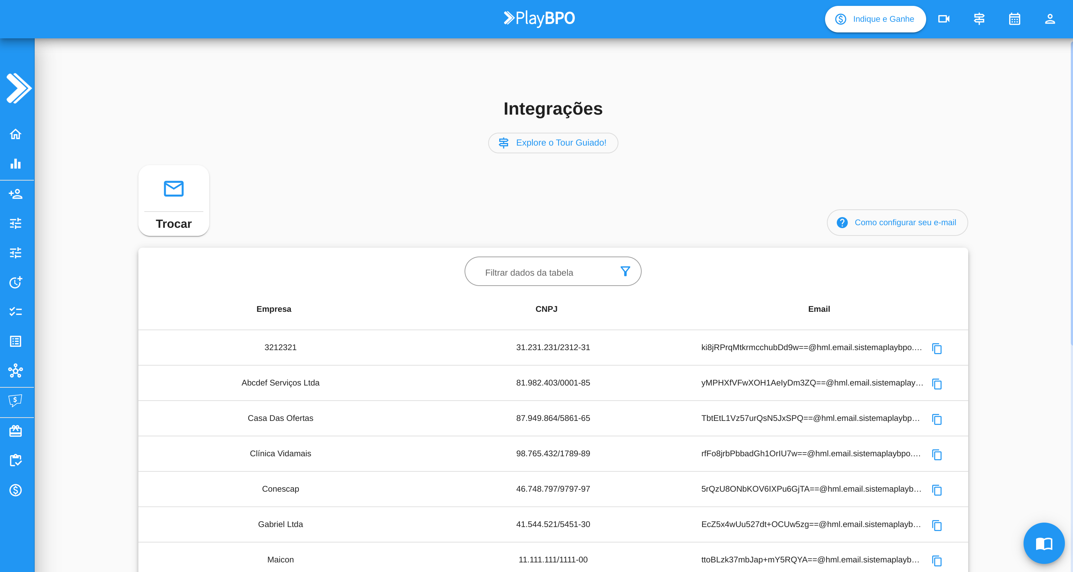Copy email for Casa Das Ofertas
Image resolution: width=1073 pixels, height=572 pixels.
(x=937, y=419)
